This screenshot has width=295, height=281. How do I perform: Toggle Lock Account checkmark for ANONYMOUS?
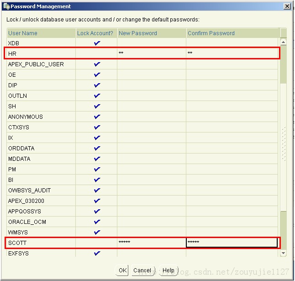(97, 117)
